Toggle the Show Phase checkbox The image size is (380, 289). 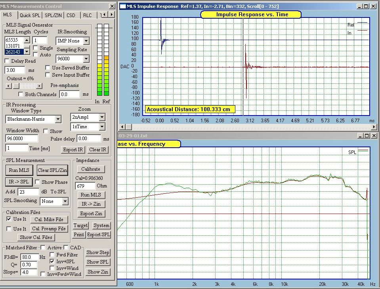(38, 182)
